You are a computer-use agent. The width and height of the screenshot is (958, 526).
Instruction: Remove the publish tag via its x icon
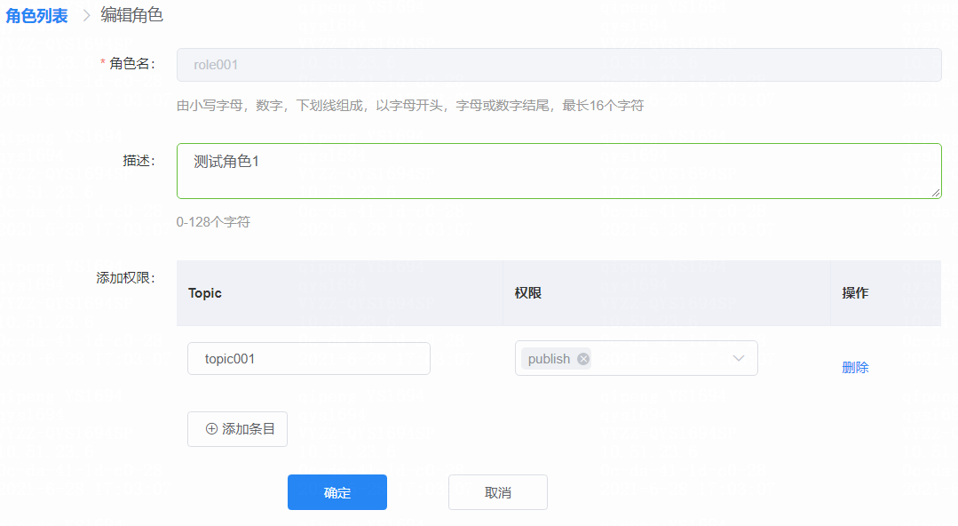click(583, 359)
